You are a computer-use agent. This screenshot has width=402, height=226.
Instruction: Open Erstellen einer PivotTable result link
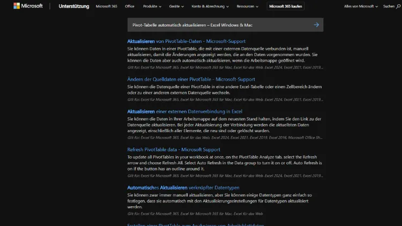[x=195, y=224]
